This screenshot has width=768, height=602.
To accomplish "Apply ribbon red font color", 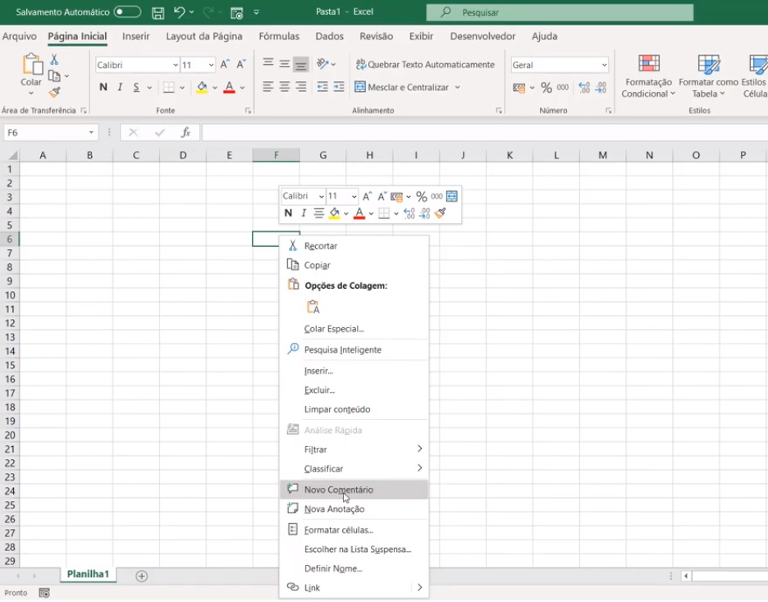I will click(x=229, y=88).
